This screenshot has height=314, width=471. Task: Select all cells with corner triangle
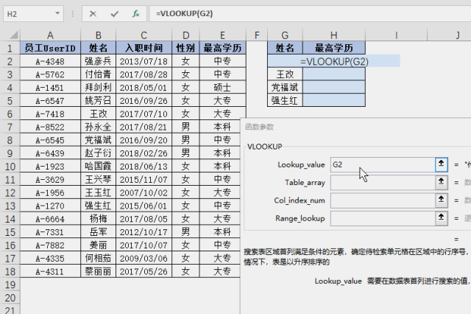coord(13,35)
